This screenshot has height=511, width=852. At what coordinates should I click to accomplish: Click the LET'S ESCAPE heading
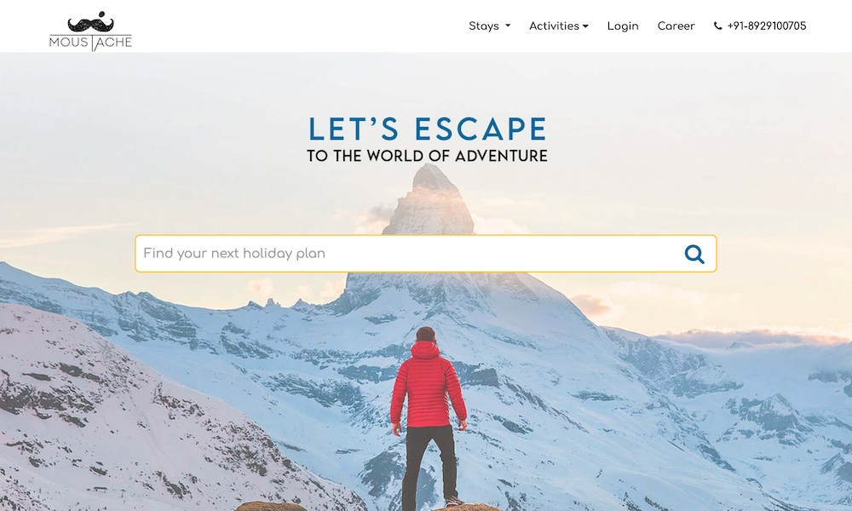point(427,129)
